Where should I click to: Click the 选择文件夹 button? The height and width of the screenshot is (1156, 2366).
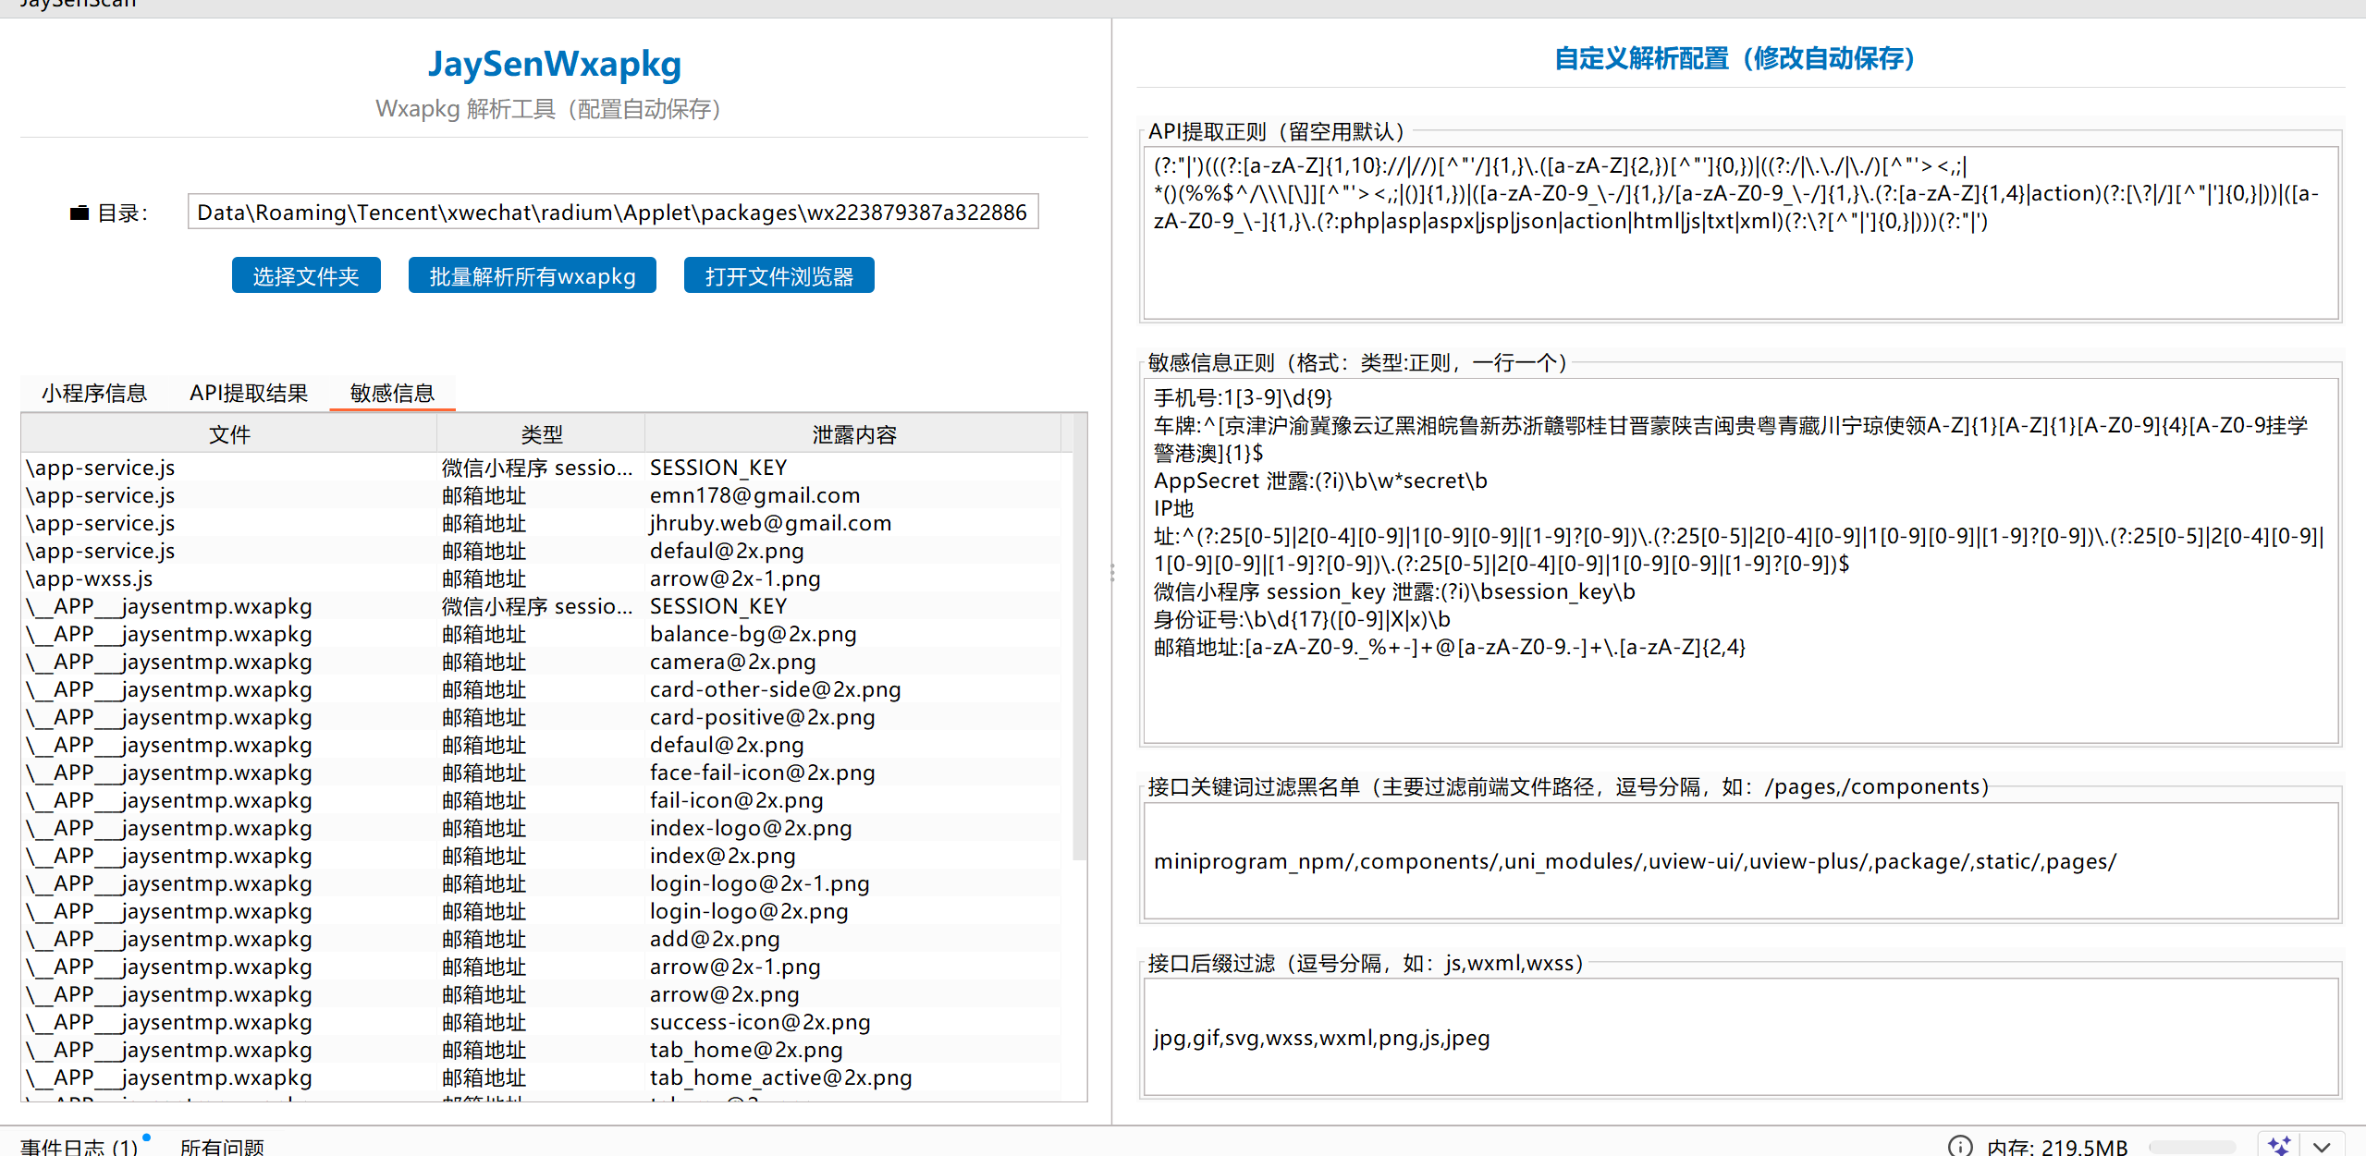(306, 275)
